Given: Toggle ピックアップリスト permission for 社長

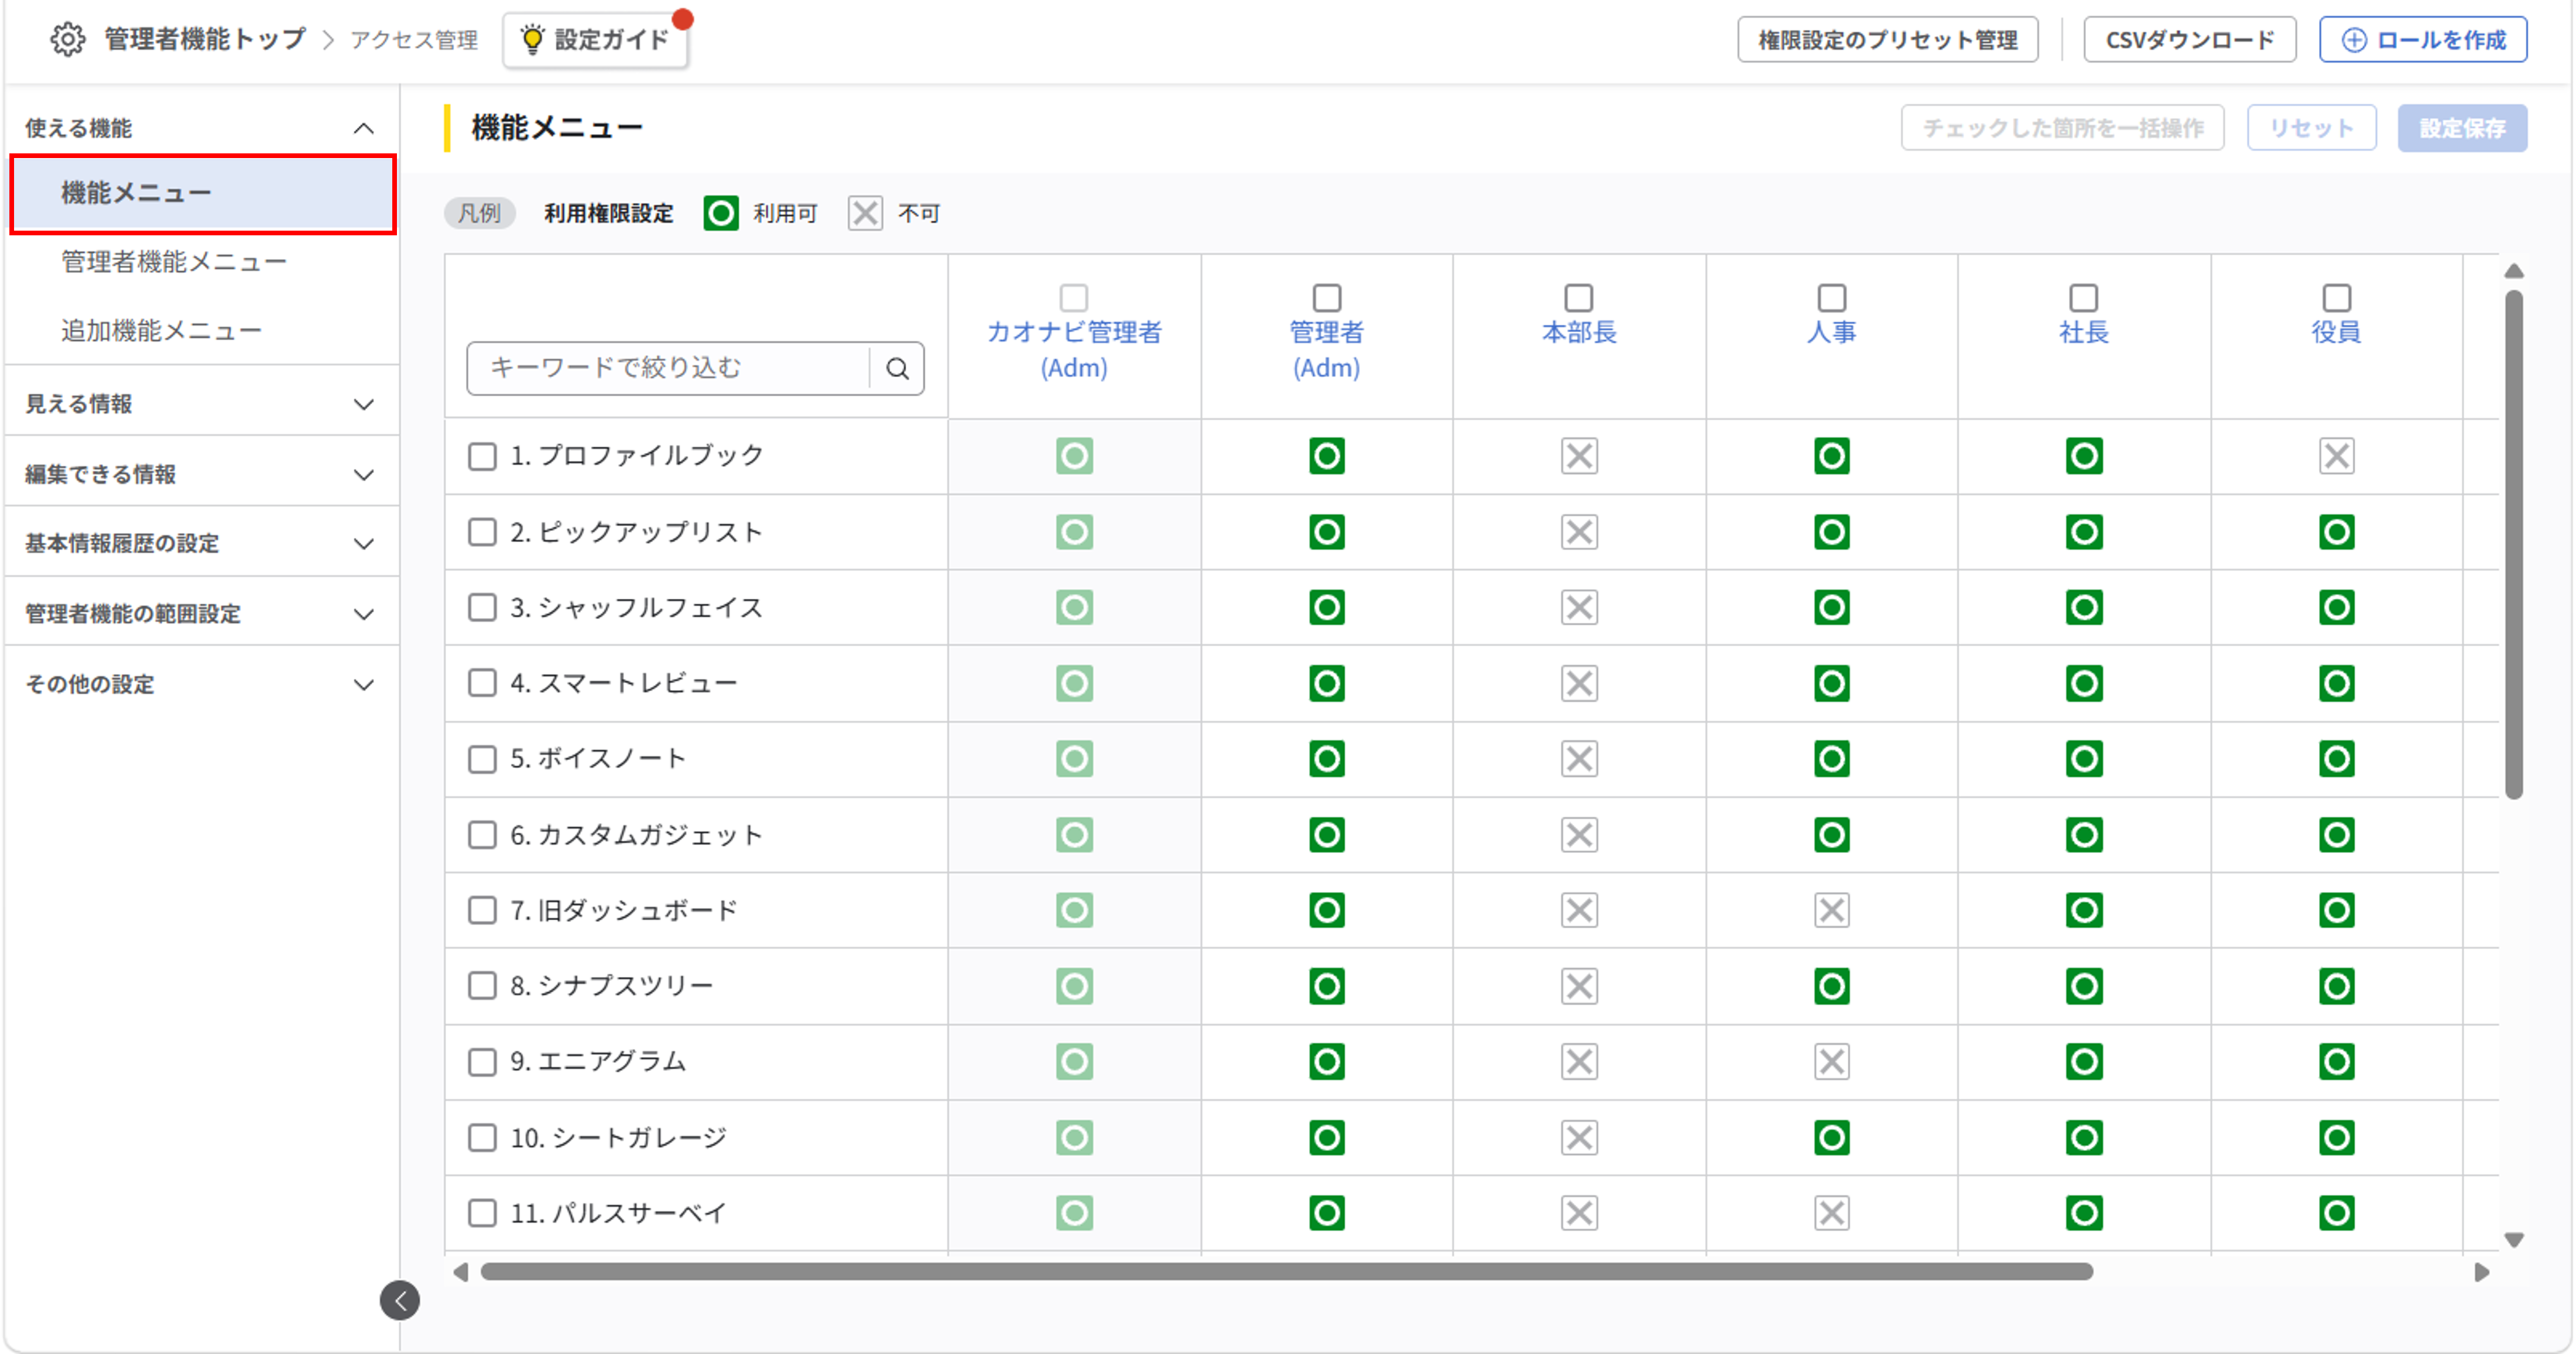Looking at the screenshot, I should (2084, 532).
